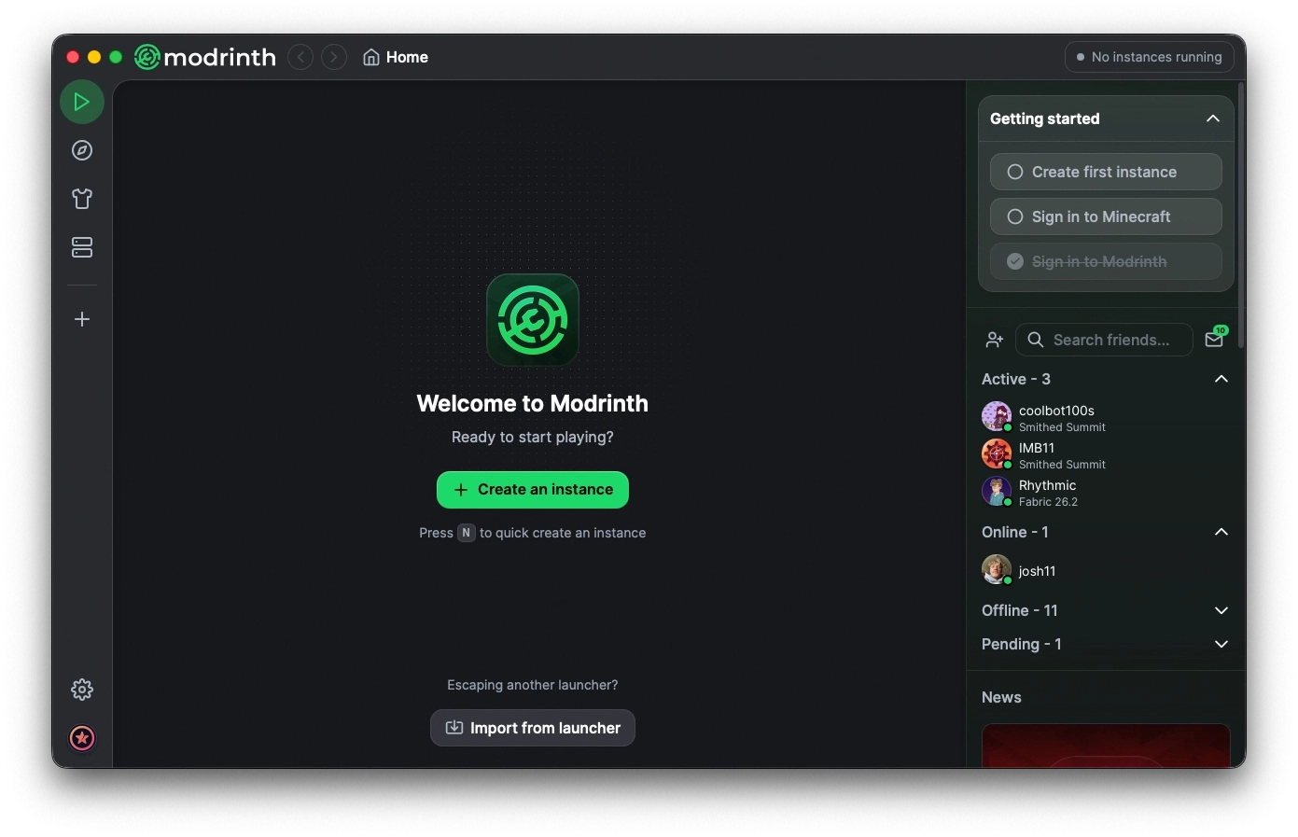Go forward with the right arrow button
The height and width of the screenshot is (837, 1298).
(334, 57)
